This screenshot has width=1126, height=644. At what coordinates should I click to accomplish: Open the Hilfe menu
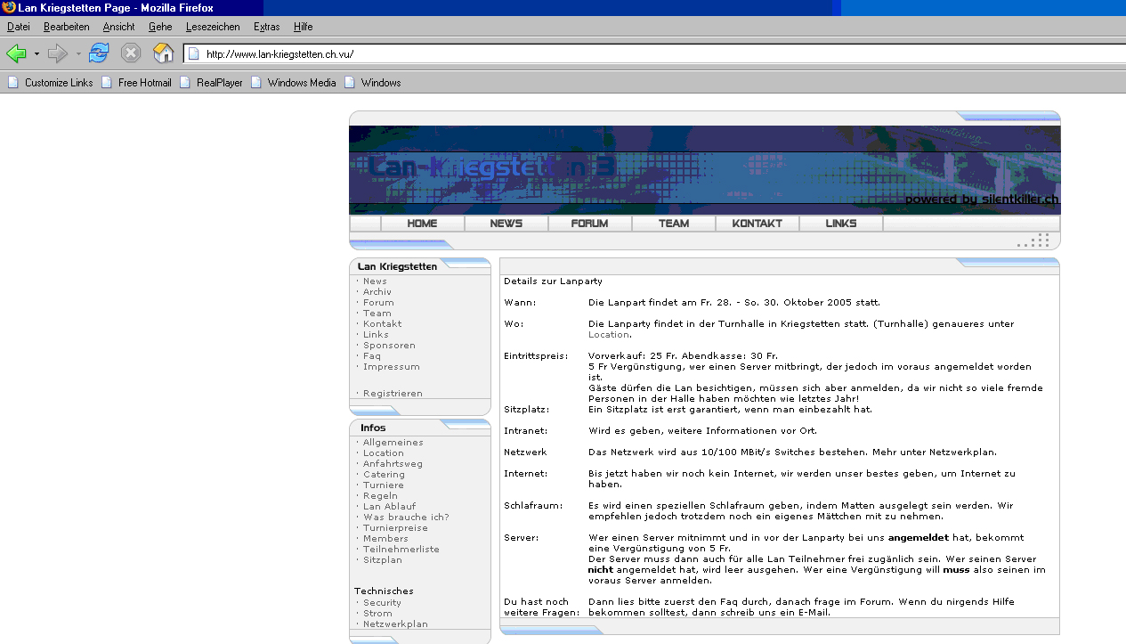303,27
